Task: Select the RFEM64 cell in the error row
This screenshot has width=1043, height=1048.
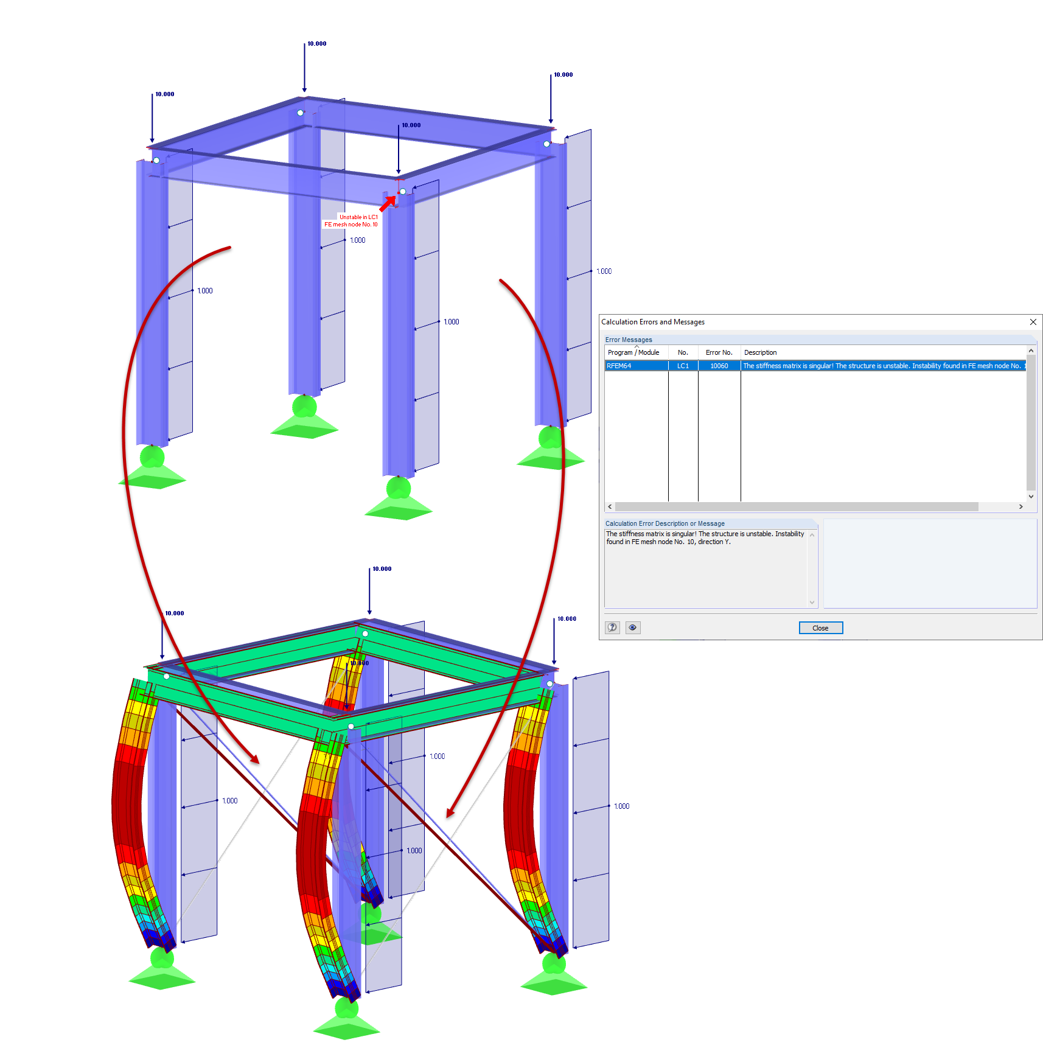Action: click(x=637, y=366)
